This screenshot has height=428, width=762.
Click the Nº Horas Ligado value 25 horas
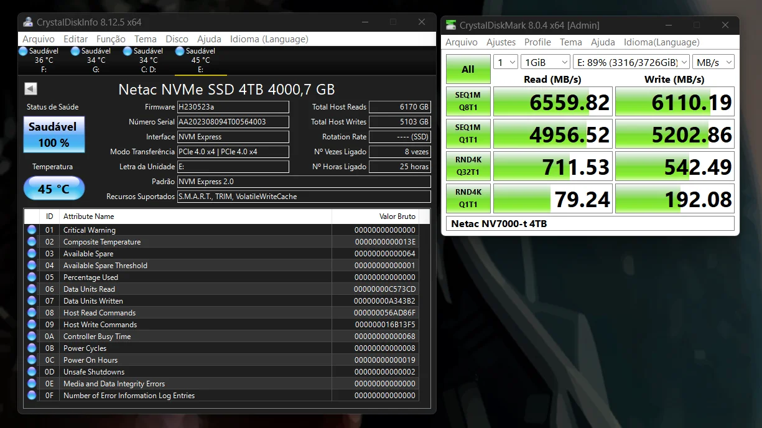click(x=399, y=167)
